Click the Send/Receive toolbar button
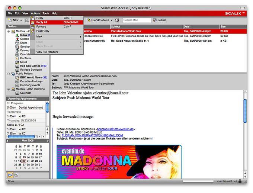Viewport: 253px width, 193px height. (99, 20)
